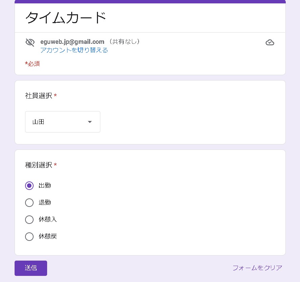This screenshot has height=282, width=300.
Task: Select the 退勤 radio circle
Action: point(29,202)
